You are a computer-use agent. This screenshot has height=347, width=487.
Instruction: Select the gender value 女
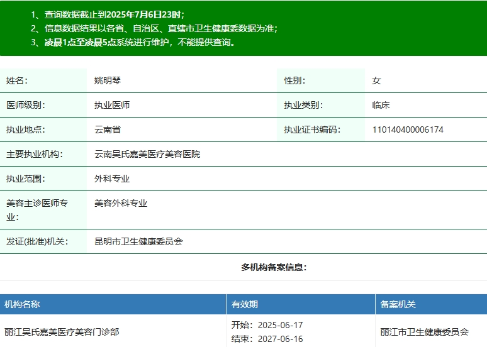pyautogui.click(x=376, y=80)
